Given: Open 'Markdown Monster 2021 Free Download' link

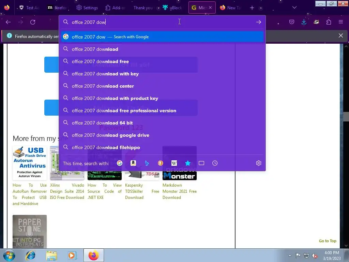Looking at the screenshot, I should coord(180,191).
